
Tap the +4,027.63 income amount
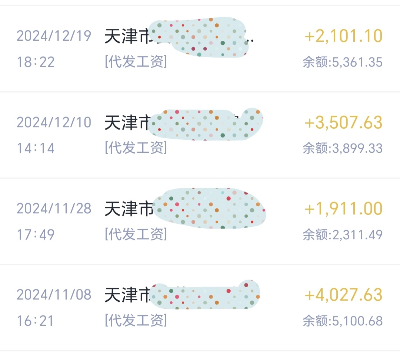pyautogui.click(x=344, y=295)
